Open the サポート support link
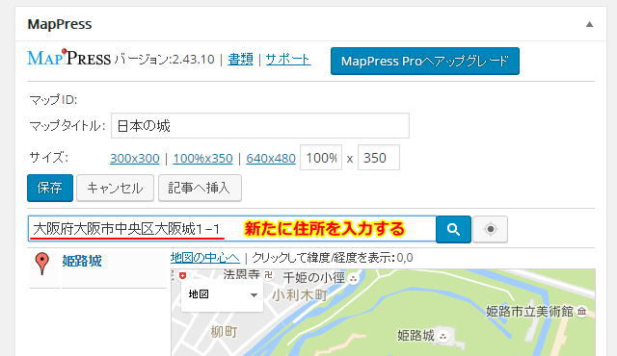Image resolution: width=617 pixels, height=356 pixels. pyautogui.click(x=288, y=60)
